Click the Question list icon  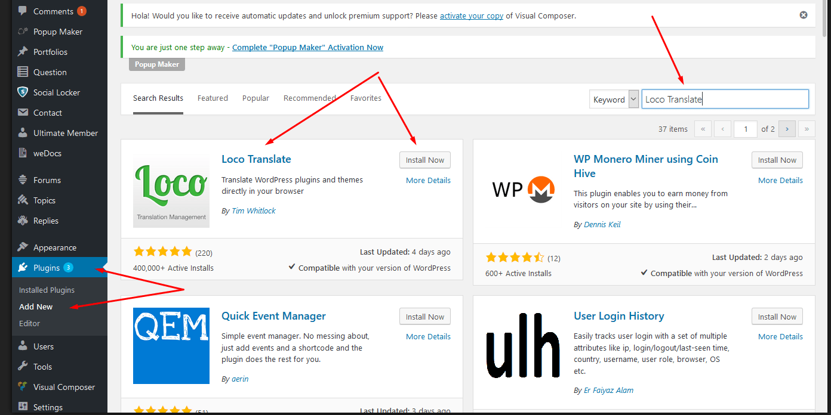point(23,72)
